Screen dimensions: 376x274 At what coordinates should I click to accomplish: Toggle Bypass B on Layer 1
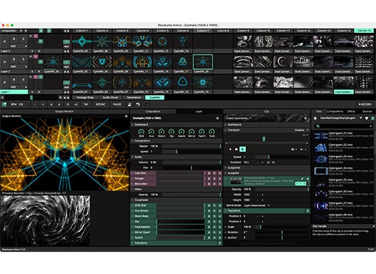click(x=14, y=79)
